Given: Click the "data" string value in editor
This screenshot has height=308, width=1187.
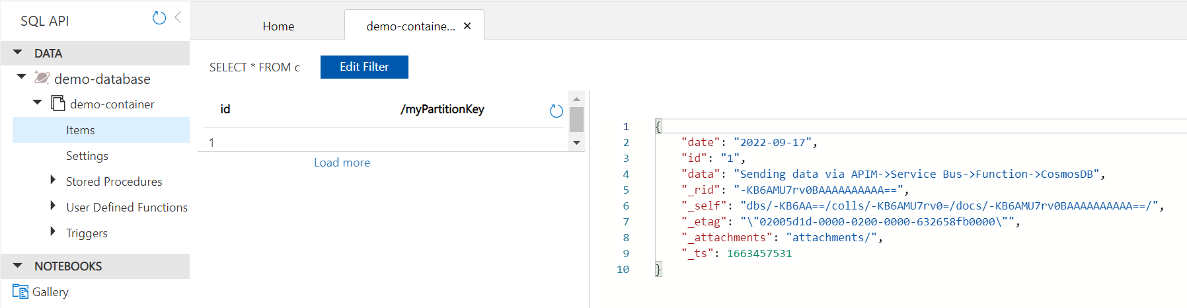Looking at the screenshot, I should click(917, 174).
